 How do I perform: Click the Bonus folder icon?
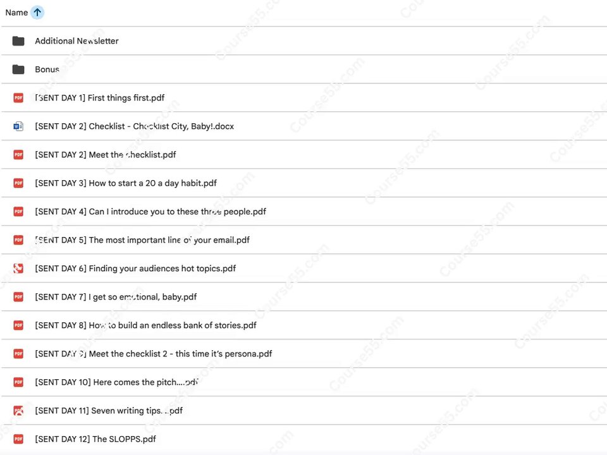18,70
